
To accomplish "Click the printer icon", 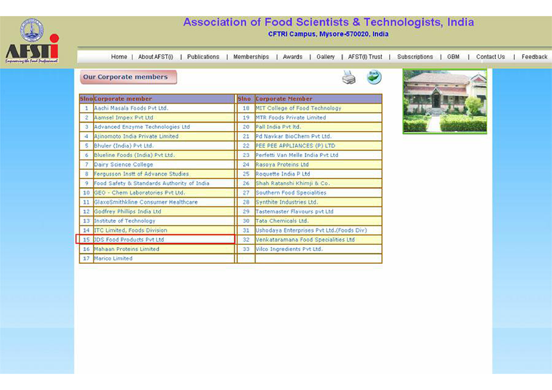I will pyautogui.click(x=348, y=77).
